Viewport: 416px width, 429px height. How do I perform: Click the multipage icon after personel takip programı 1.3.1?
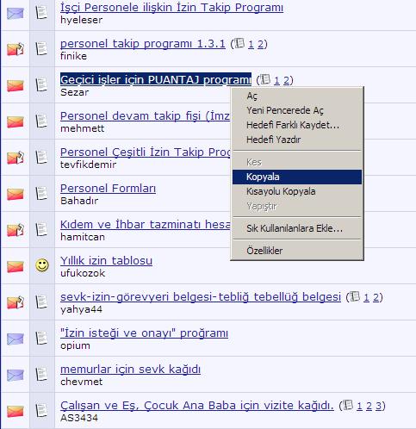[239, 44]
